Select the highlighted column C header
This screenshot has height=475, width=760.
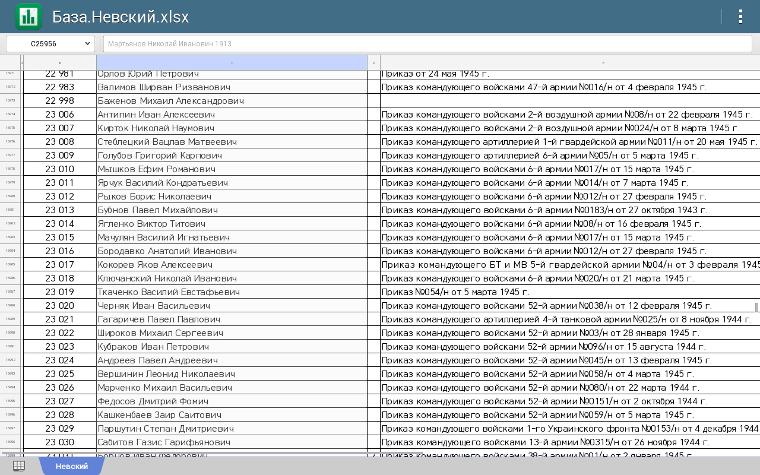pos(232,62)
